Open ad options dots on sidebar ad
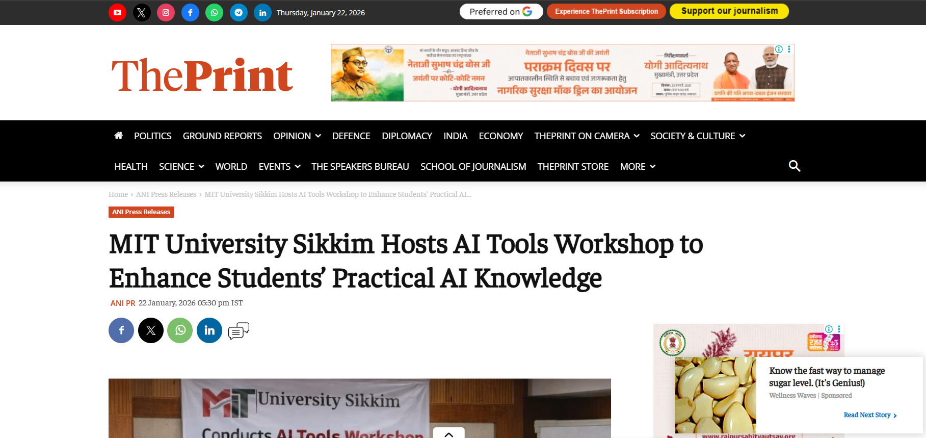 pyautogui.click(x=839, y=329)
